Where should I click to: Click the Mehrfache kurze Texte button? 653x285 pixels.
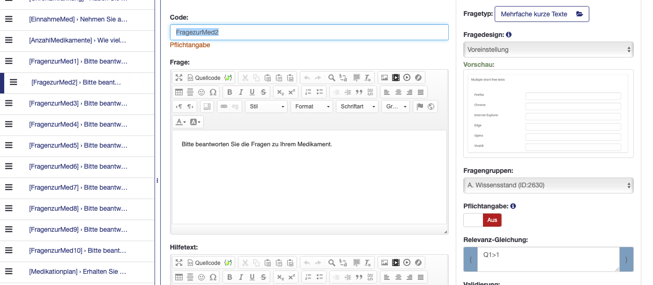(x=542, y=14)
